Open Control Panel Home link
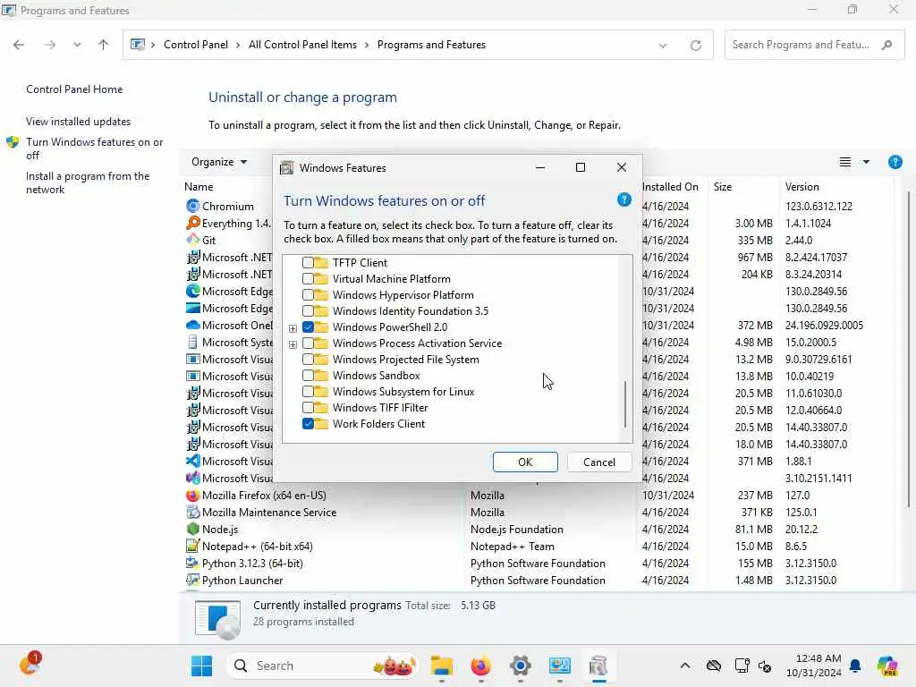Viewport: 916px width, 687px height. [74, 89]
